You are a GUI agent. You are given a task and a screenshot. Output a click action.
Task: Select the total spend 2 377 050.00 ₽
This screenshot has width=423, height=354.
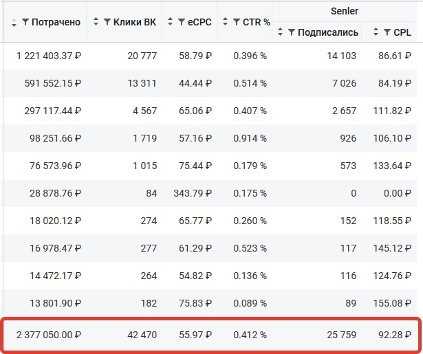pyautogui.click(x=49, y=335)
